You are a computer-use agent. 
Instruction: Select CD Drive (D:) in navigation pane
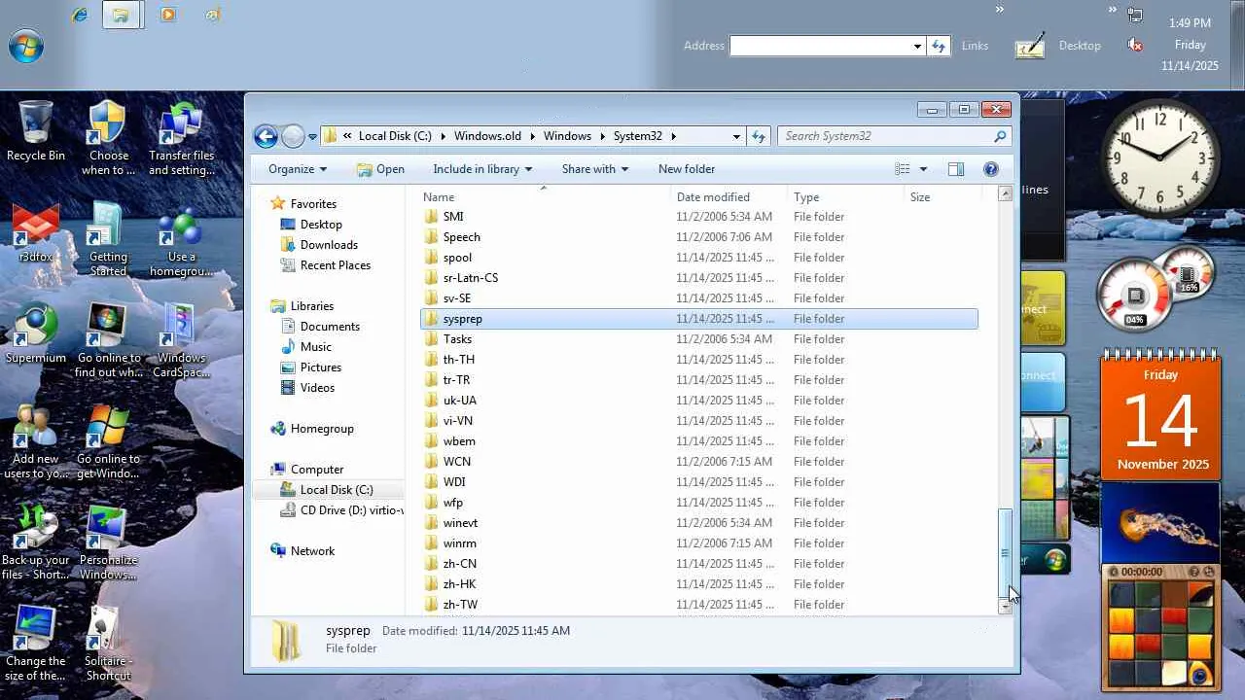[x=341, y=510]
